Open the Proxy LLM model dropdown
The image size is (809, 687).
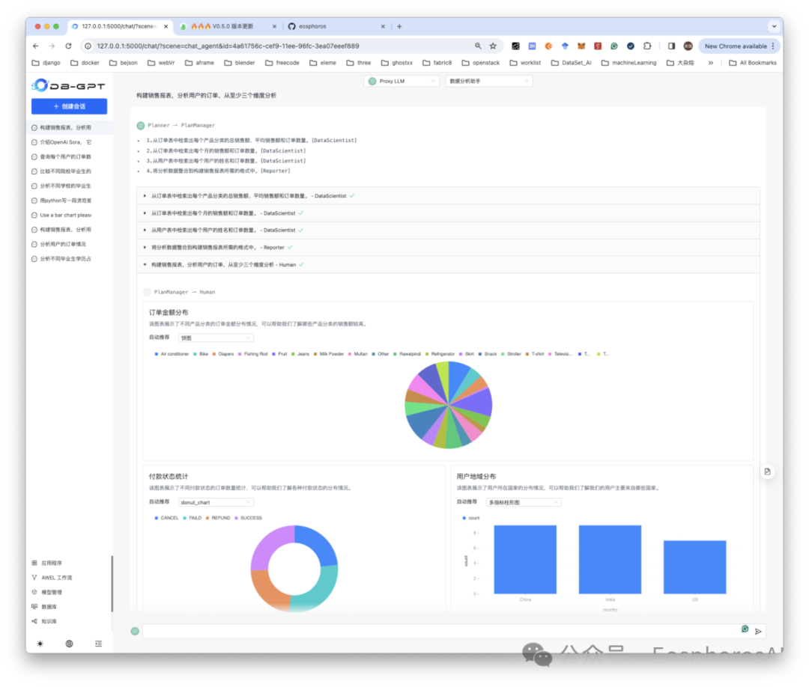tap(402, 81)
